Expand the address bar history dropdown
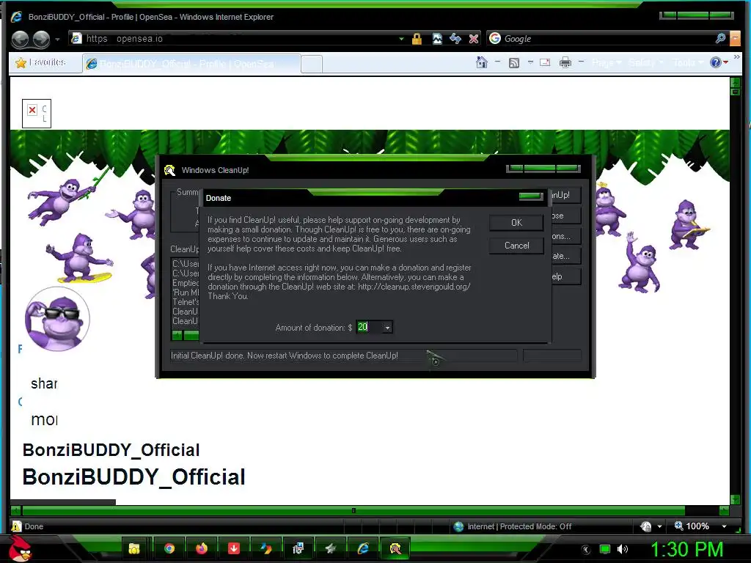The height and width of the screenshot is (563, 751). pos(401,39)
